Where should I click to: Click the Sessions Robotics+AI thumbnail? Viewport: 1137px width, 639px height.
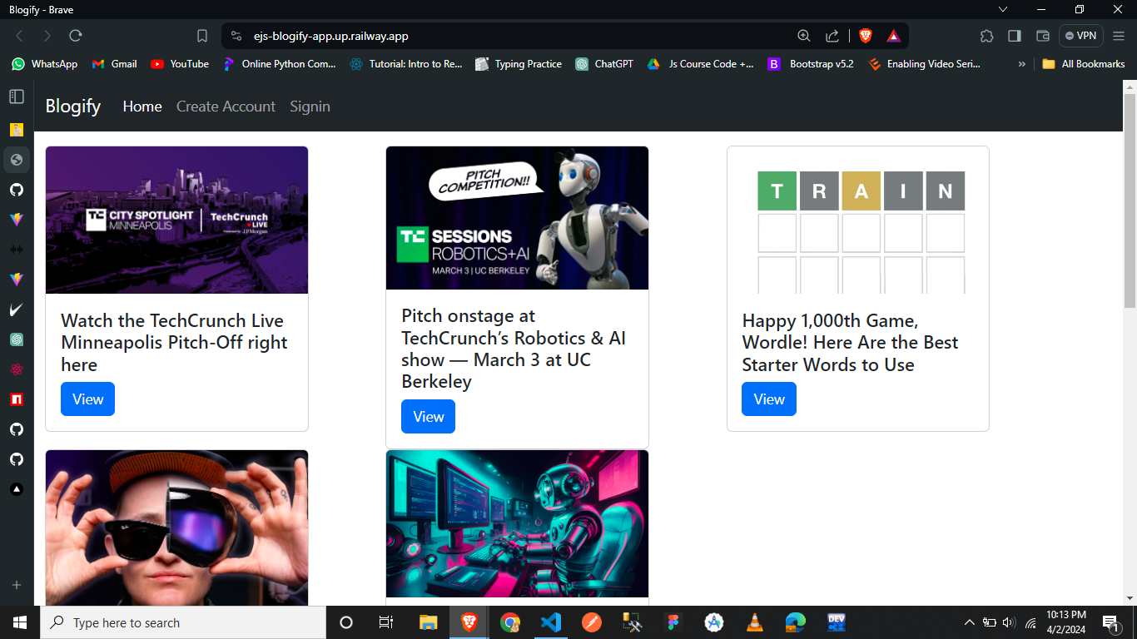pyautogui.click(x=517, y=218)
